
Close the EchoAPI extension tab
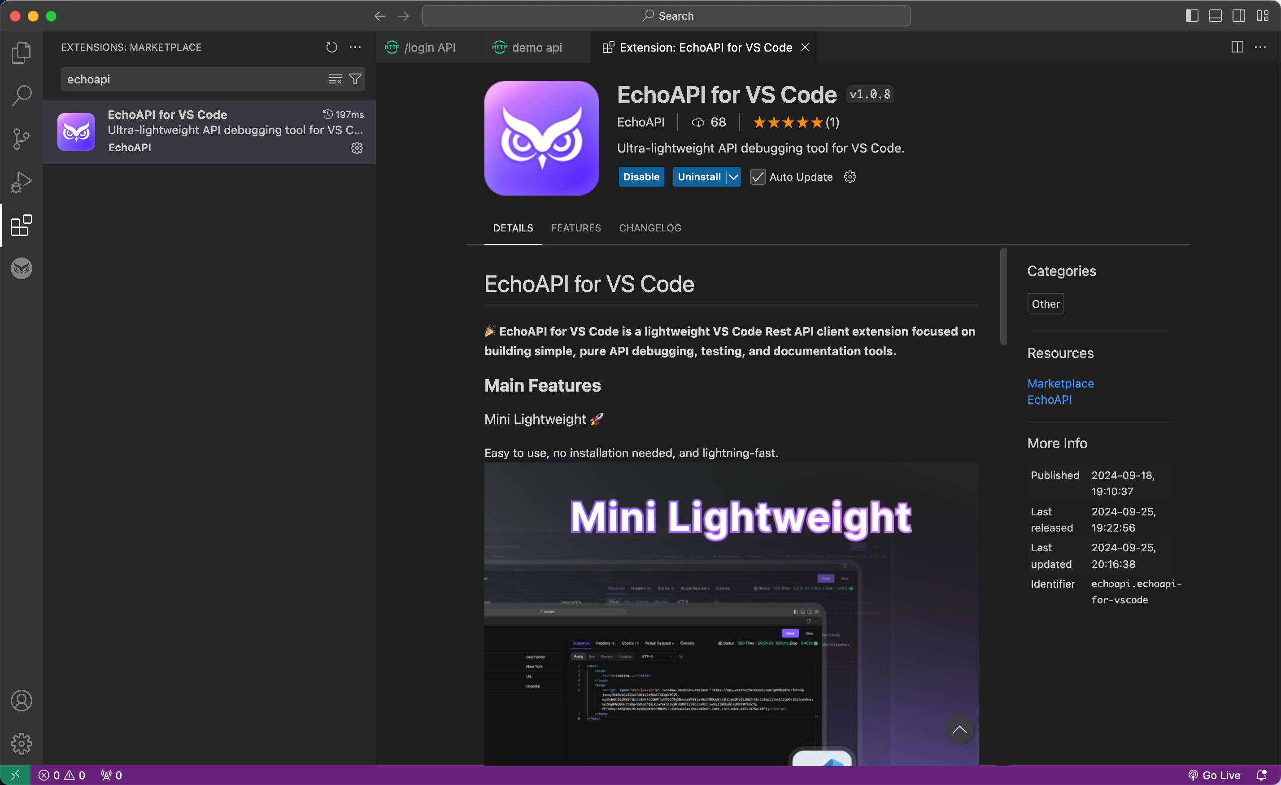coord(805,47)
